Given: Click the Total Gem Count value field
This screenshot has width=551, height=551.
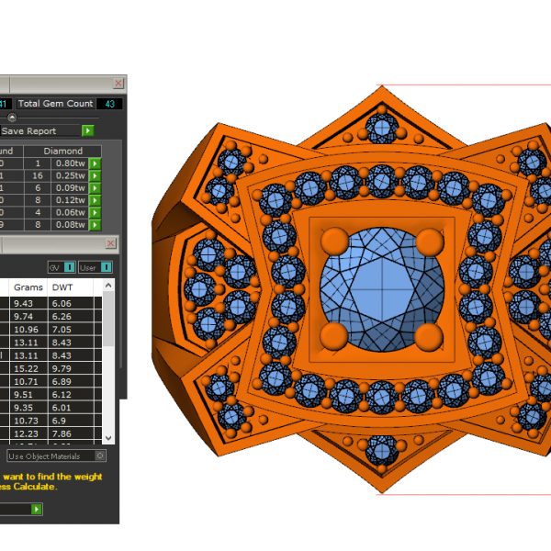Looking at the screenshot, I should click(108, 104).
